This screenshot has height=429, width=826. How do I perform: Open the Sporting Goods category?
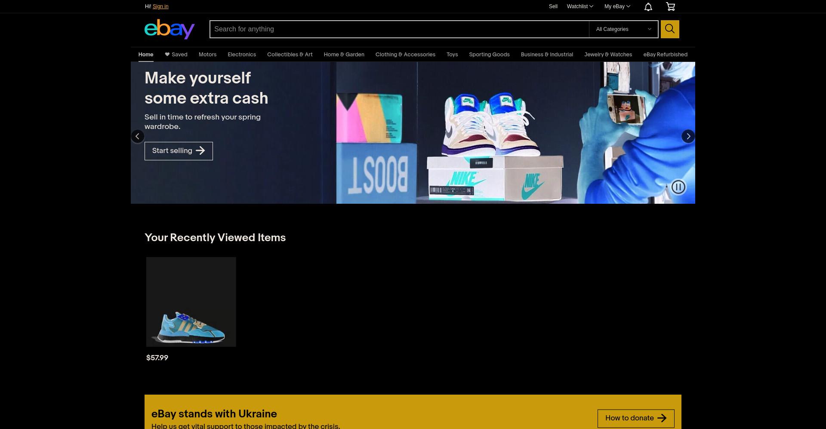(x=489, y=55)
